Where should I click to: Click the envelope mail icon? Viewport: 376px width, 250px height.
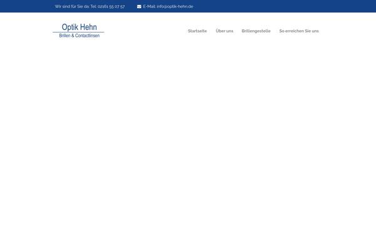point(139,7)
